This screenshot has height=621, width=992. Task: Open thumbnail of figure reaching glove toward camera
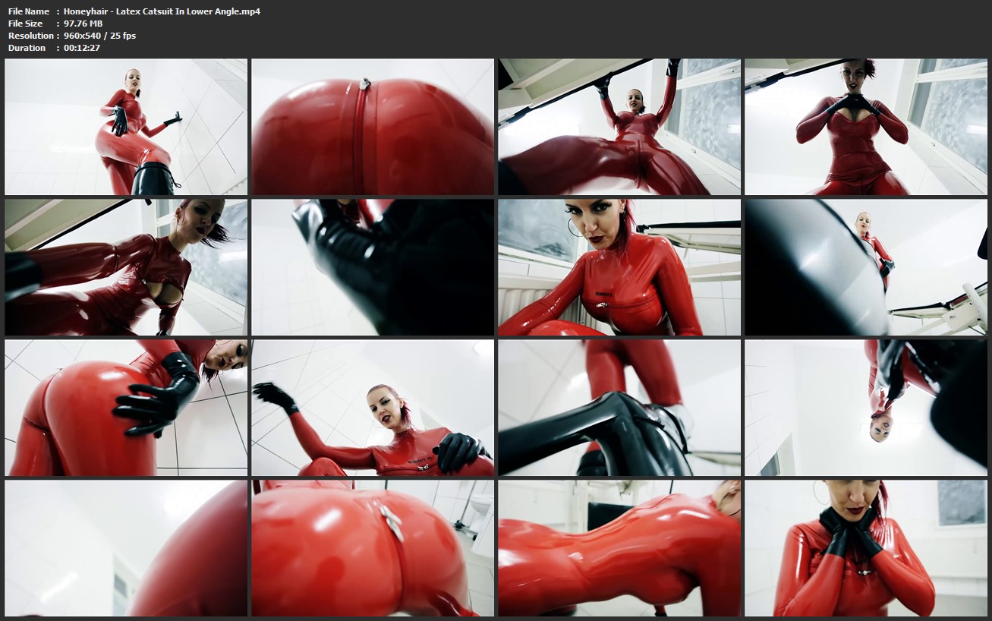click(x=373, y=408)
